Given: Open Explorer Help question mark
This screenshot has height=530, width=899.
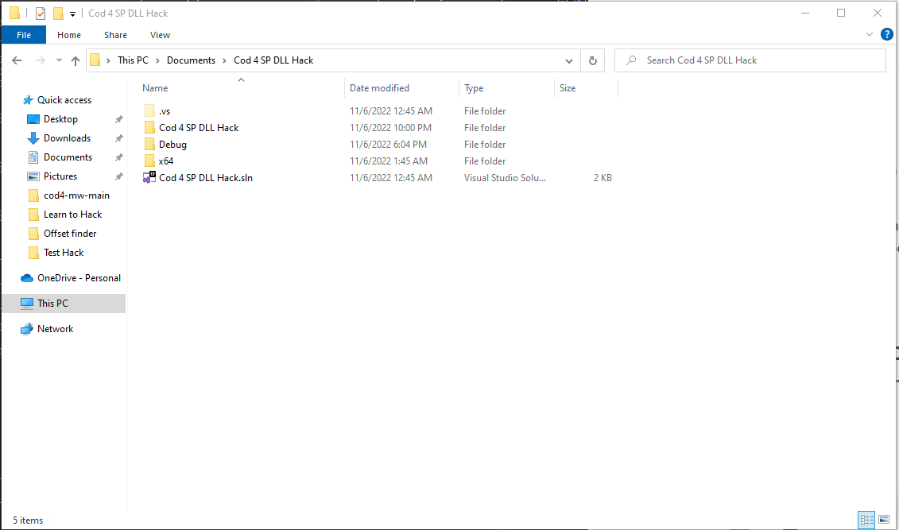Looking at the screenshot, I should tap(887, 34).
